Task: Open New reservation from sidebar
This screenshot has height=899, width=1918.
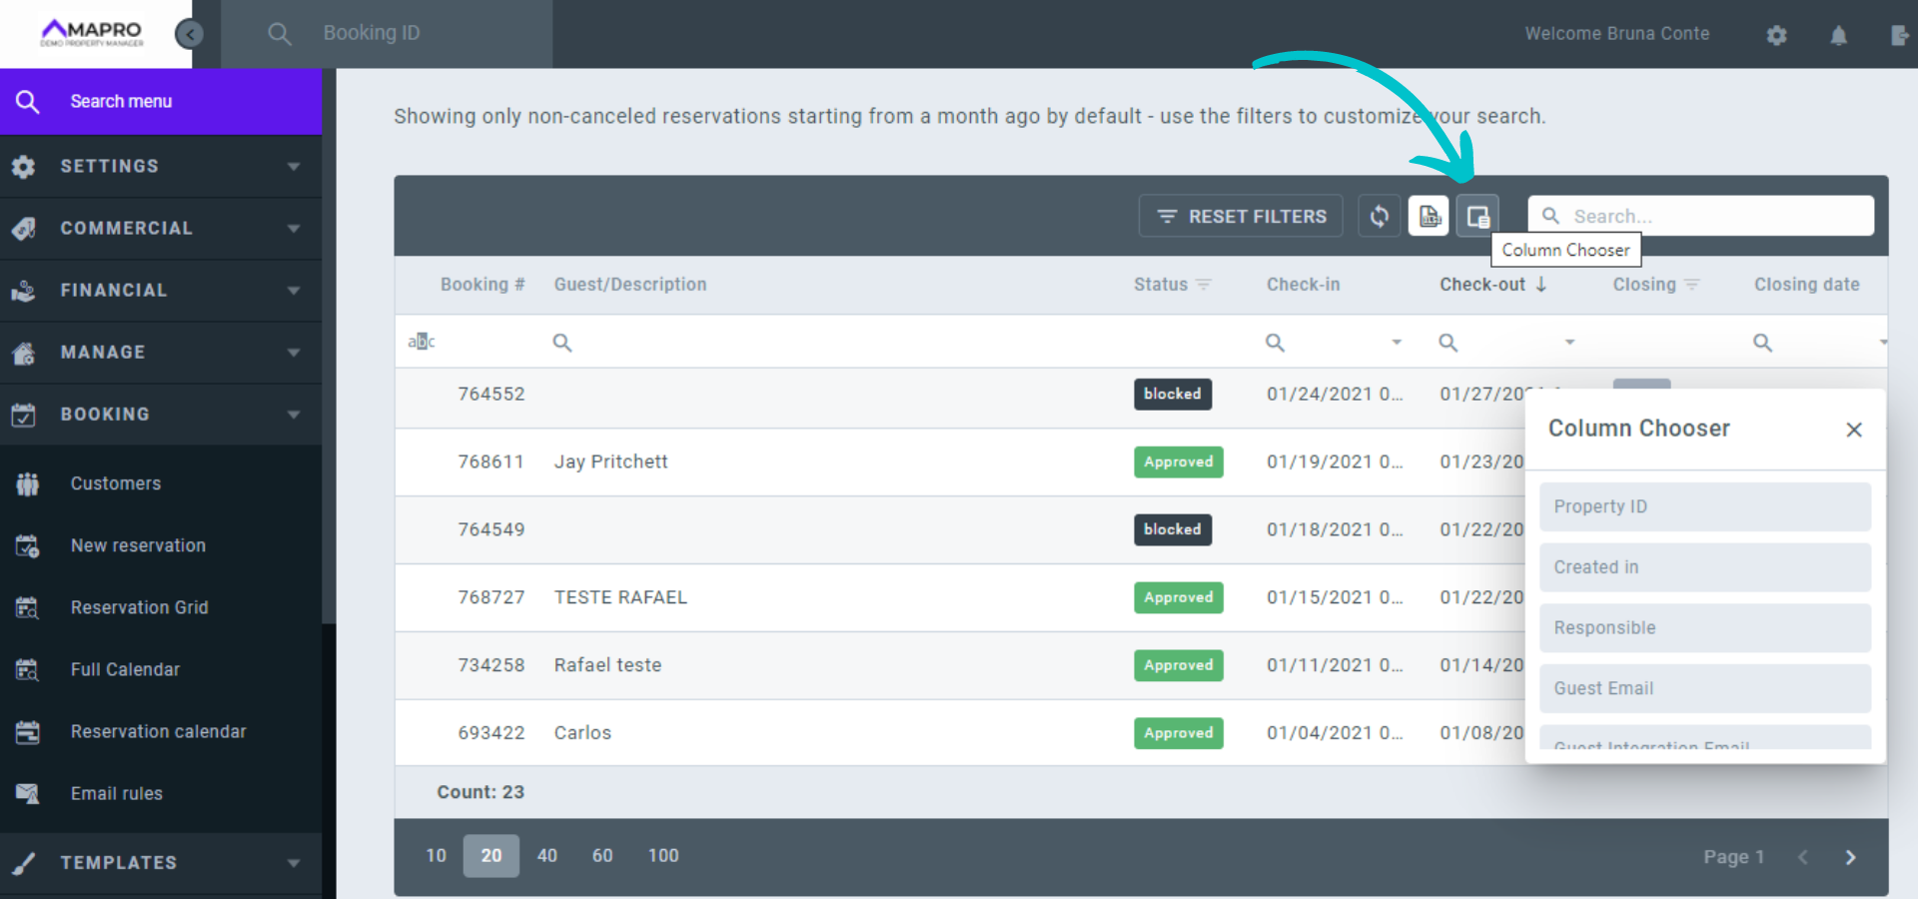Action: click(x=138, y=545)
